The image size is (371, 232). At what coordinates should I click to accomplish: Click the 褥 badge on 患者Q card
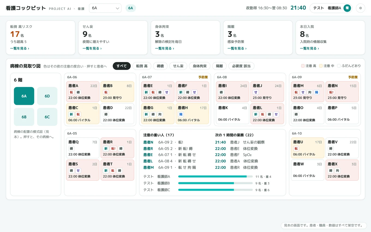click(71, 149)
